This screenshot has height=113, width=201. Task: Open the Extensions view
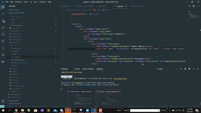[x=3, y=41]
